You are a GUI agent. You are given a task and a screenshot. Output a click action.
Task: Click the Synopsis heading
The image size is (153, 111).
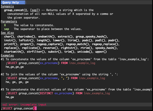pos(7,6)
